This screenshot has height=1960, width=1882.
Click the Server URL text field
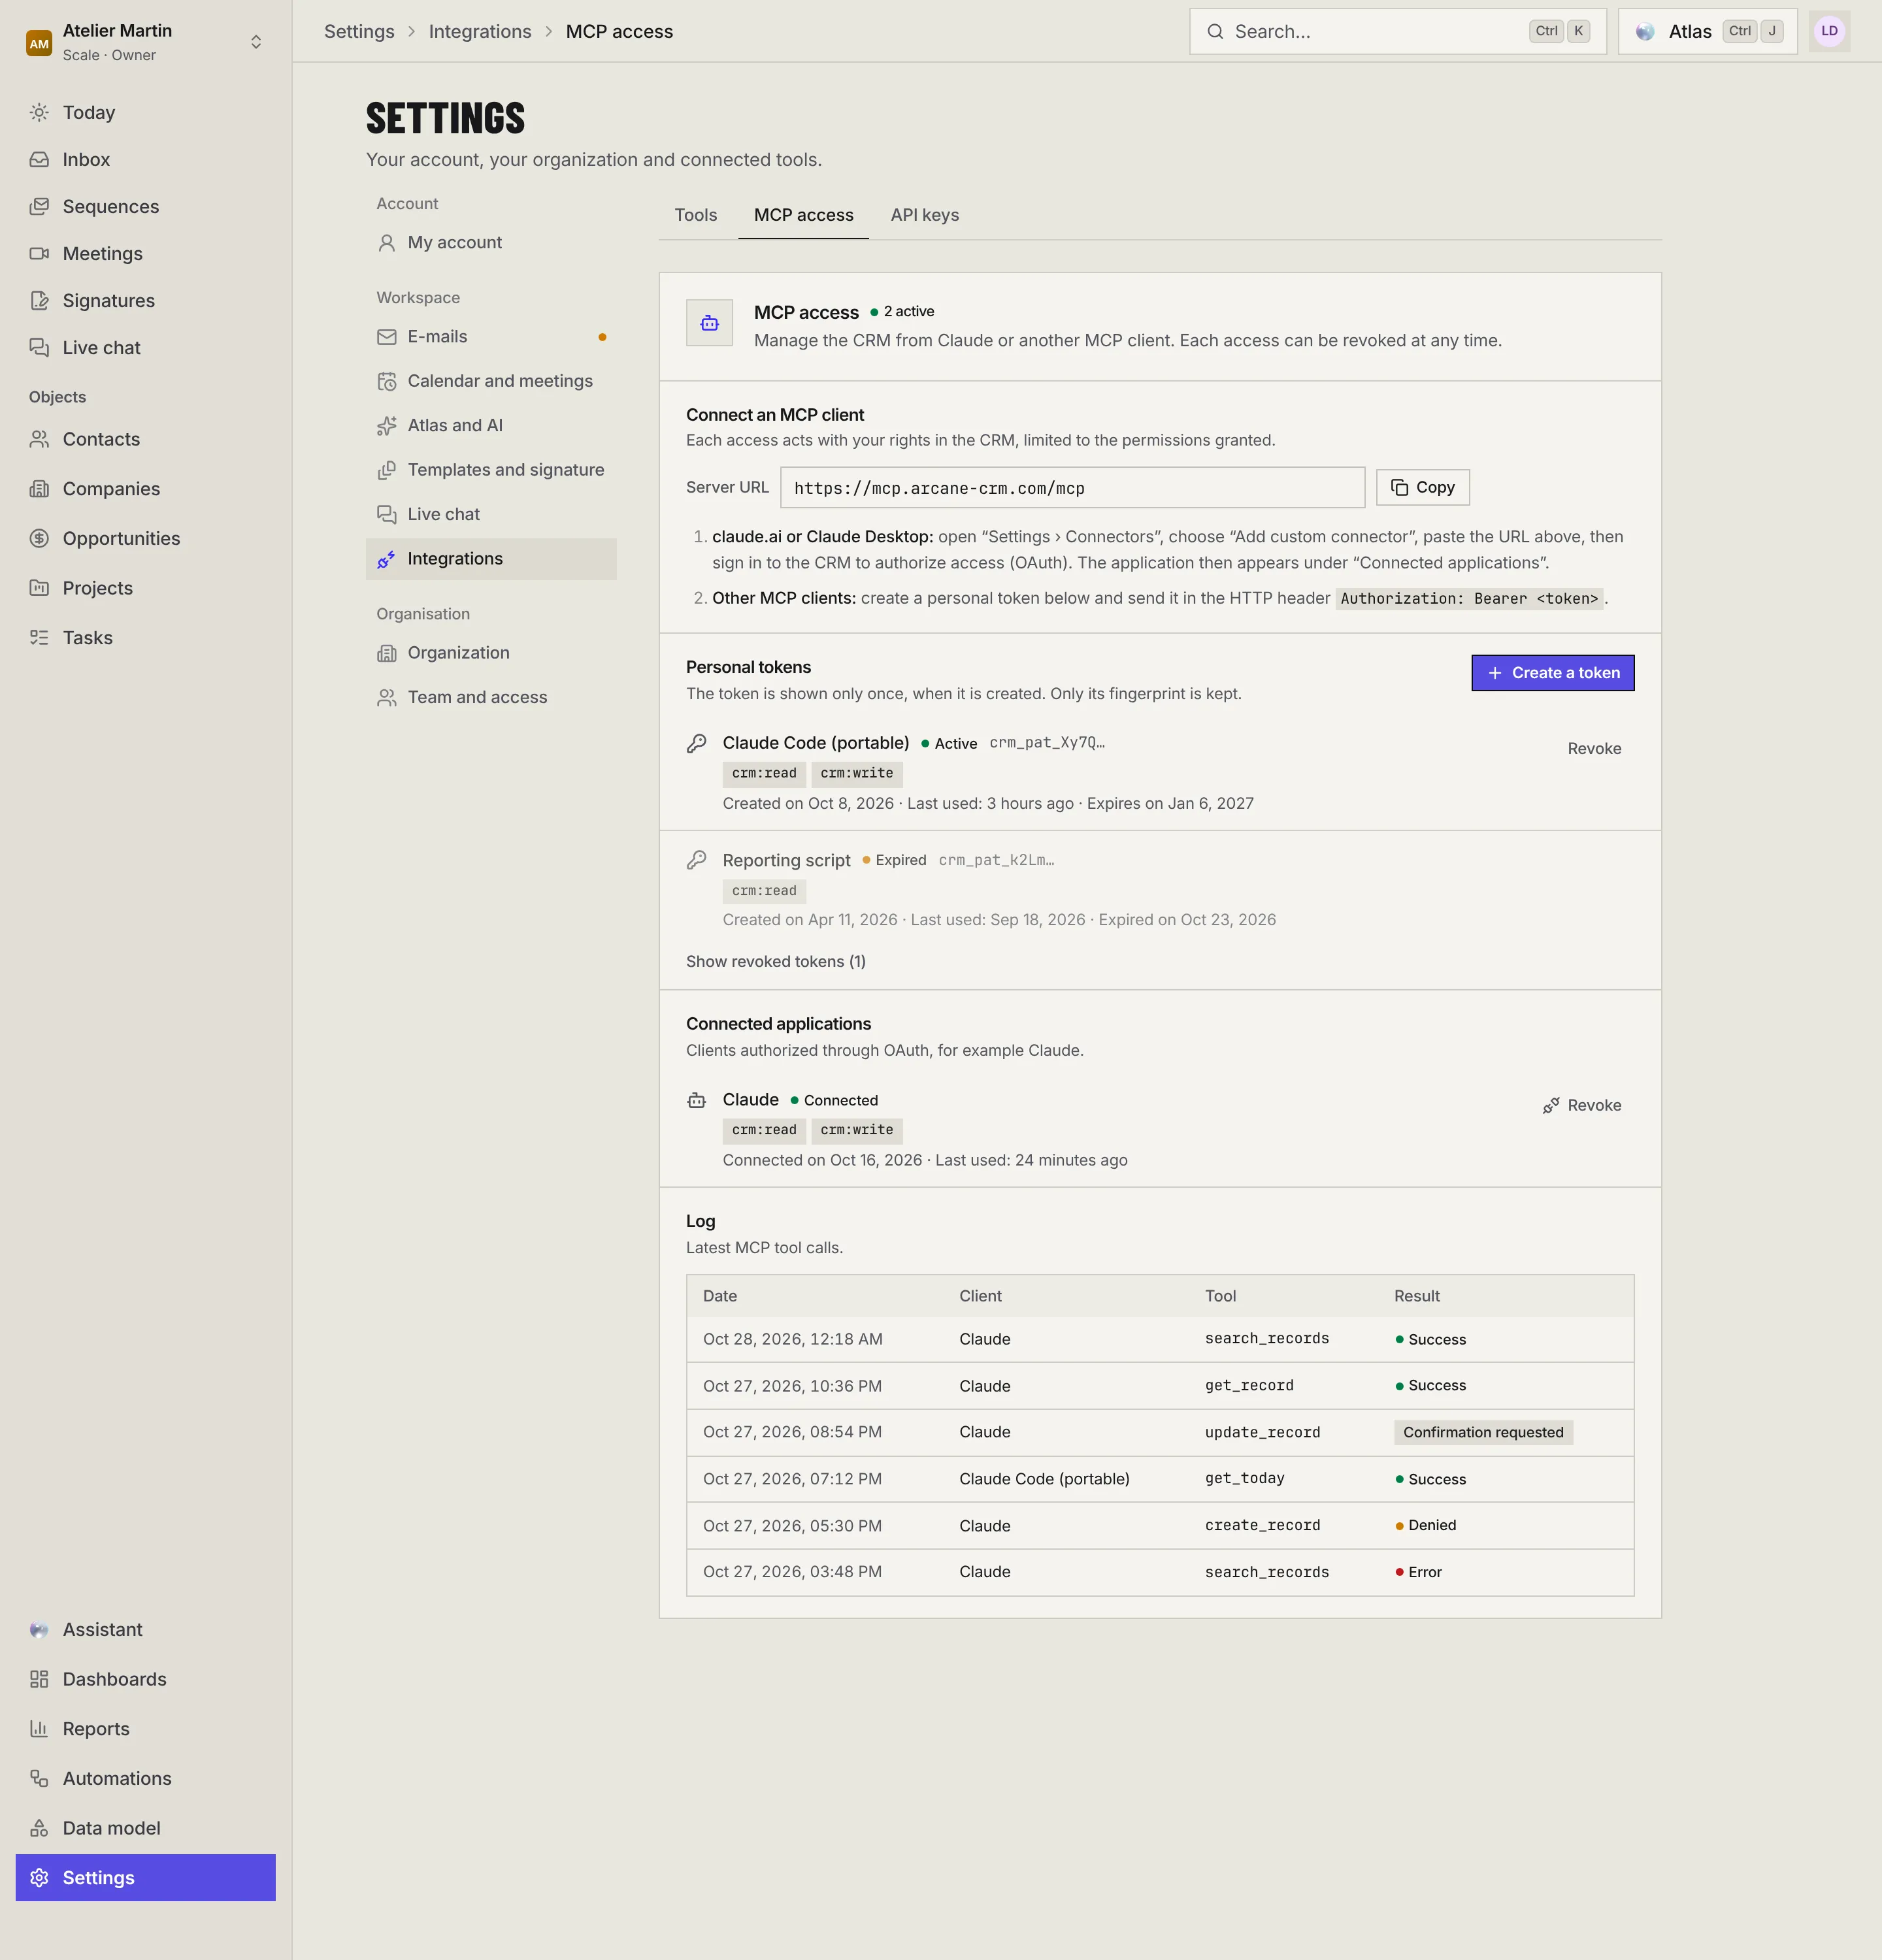tap(1072, 488)
